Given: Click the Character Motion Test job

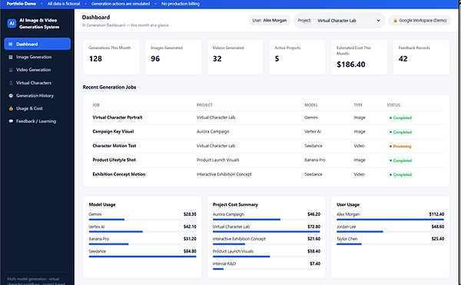Looking at the screenshot, I should point(114,146).
